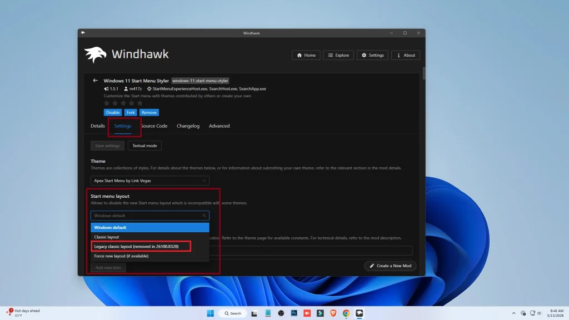Click the Windhawk window scrollbar thumb
This screenshot has height=320, width=569.
pyautogui.click(x=424, y=73)
